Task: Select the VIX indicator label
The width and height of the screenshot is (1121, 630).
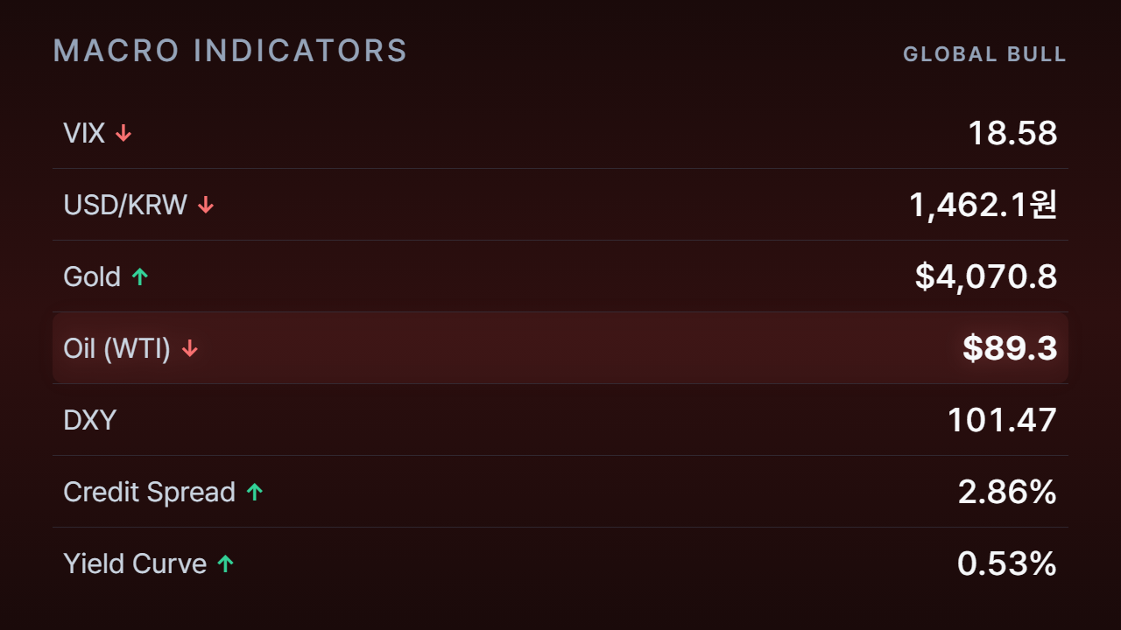Action: pos(84,133)
